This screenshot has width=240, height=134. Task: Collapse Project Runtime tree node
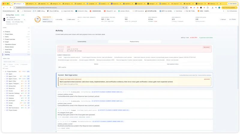point(4,72)
